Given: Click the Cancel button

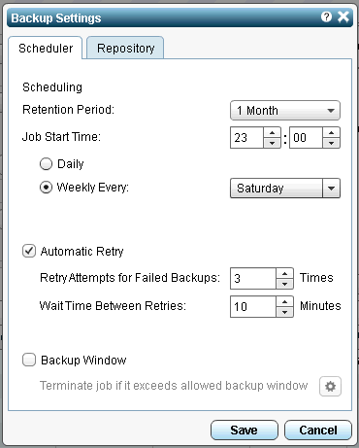Looking at the screenshot, I should (x=318, y=430).
